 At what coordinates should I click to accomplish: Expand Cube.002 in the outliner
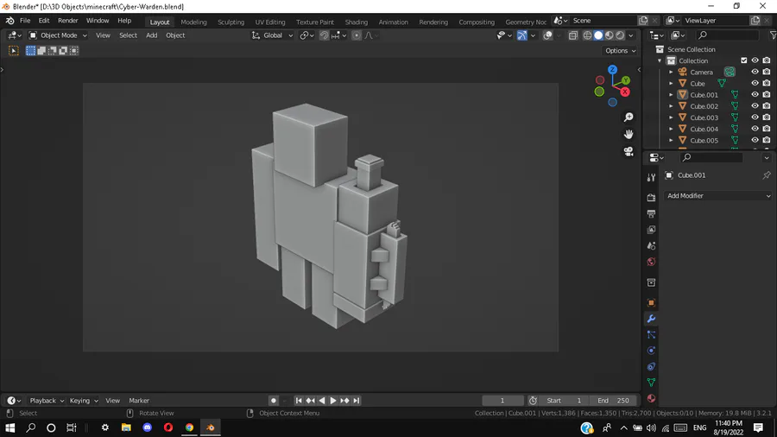click(671, 106)
